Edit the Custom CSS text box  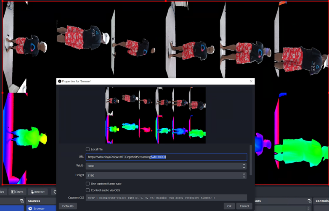tap(166, 198)
